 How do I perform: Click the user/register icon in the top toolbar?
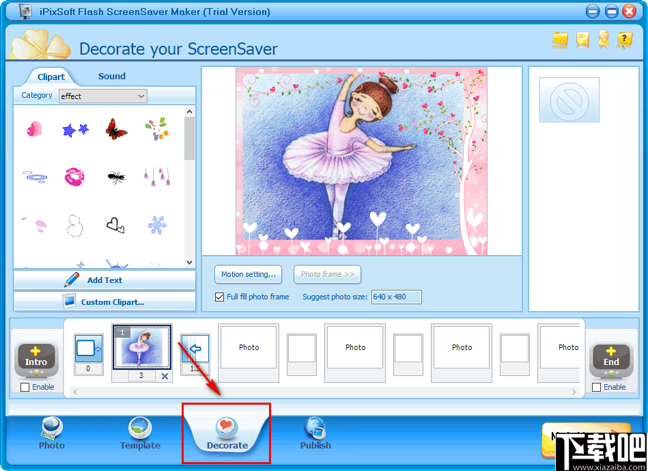pos(604,40)
